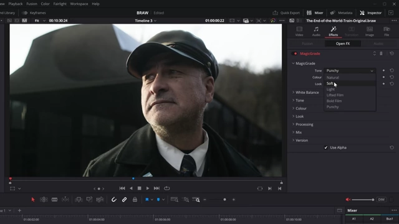
Task: Toggle the Linked Selection chain icon
Action: 124,200
